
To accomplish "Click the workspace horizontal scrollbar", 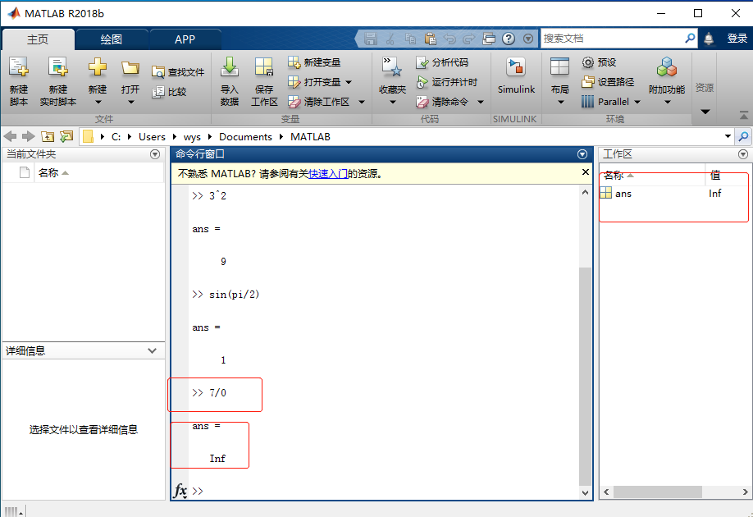I will [x=657, y=492].
